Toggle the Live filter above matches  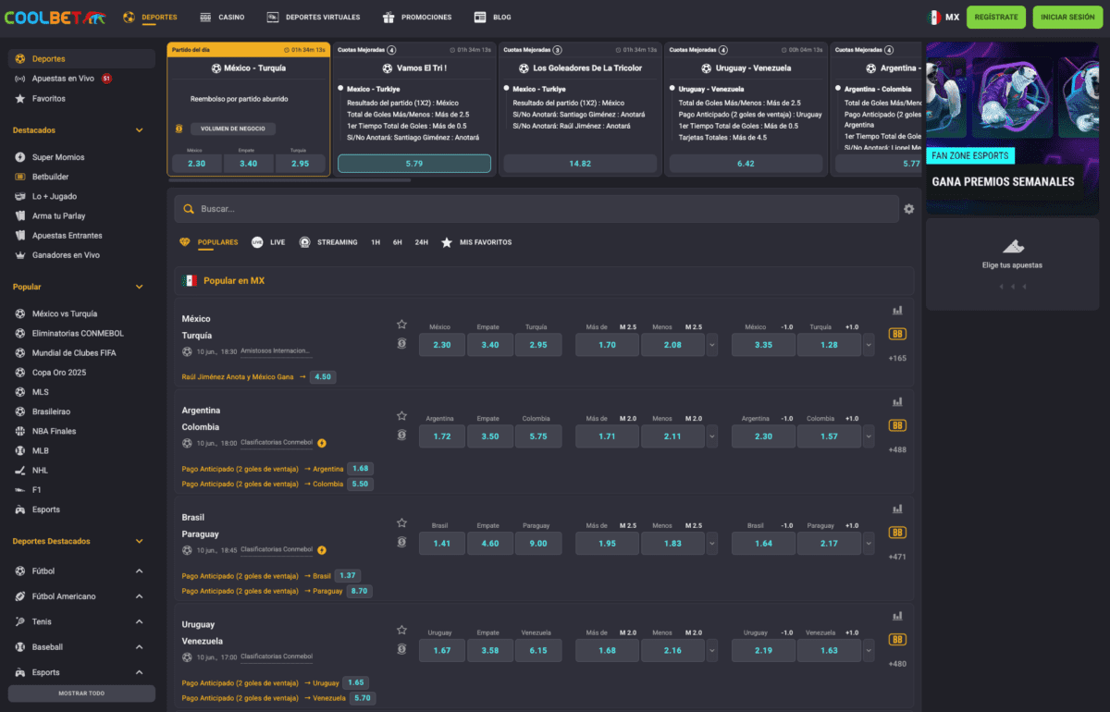pos(268,242)
